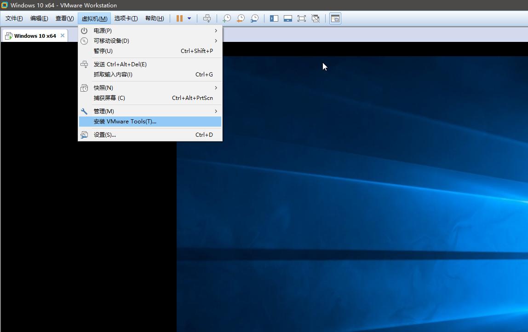The height and width of the screenshot is (332, 528).
Task: Choose 捕获屏幕 (C) from the menu
Action: pyautogui.click(x=150, y=98)
